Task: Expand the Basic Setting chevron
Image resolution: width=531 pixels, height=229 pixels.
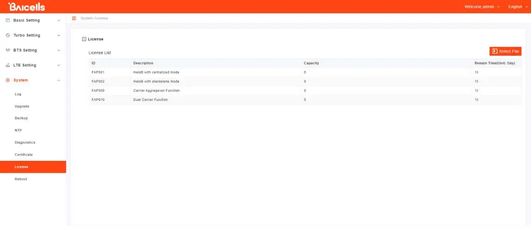Action: 59,21
